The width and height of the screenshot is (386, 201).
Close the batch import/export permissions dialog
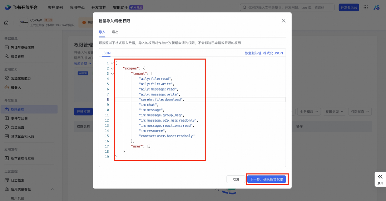pyautogui.click(x=283, y=21)
